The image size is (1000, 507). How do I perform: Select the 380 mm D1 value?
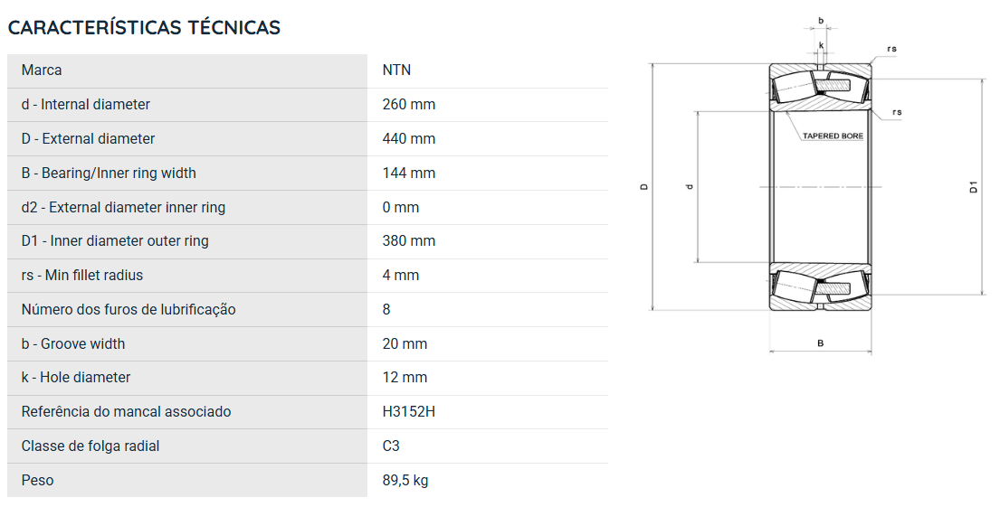pos(409,240)
